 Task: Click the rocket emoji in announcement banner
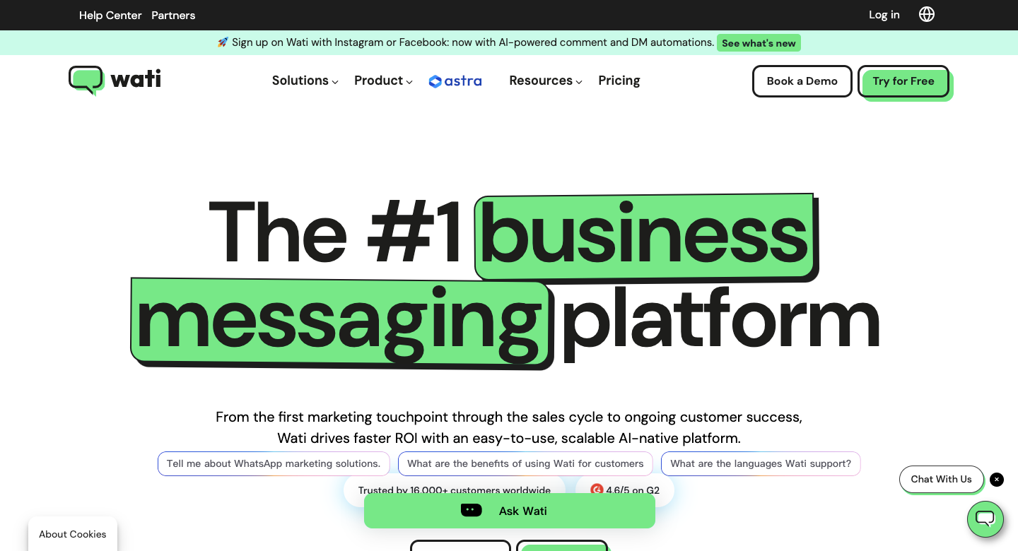[223, 42]
